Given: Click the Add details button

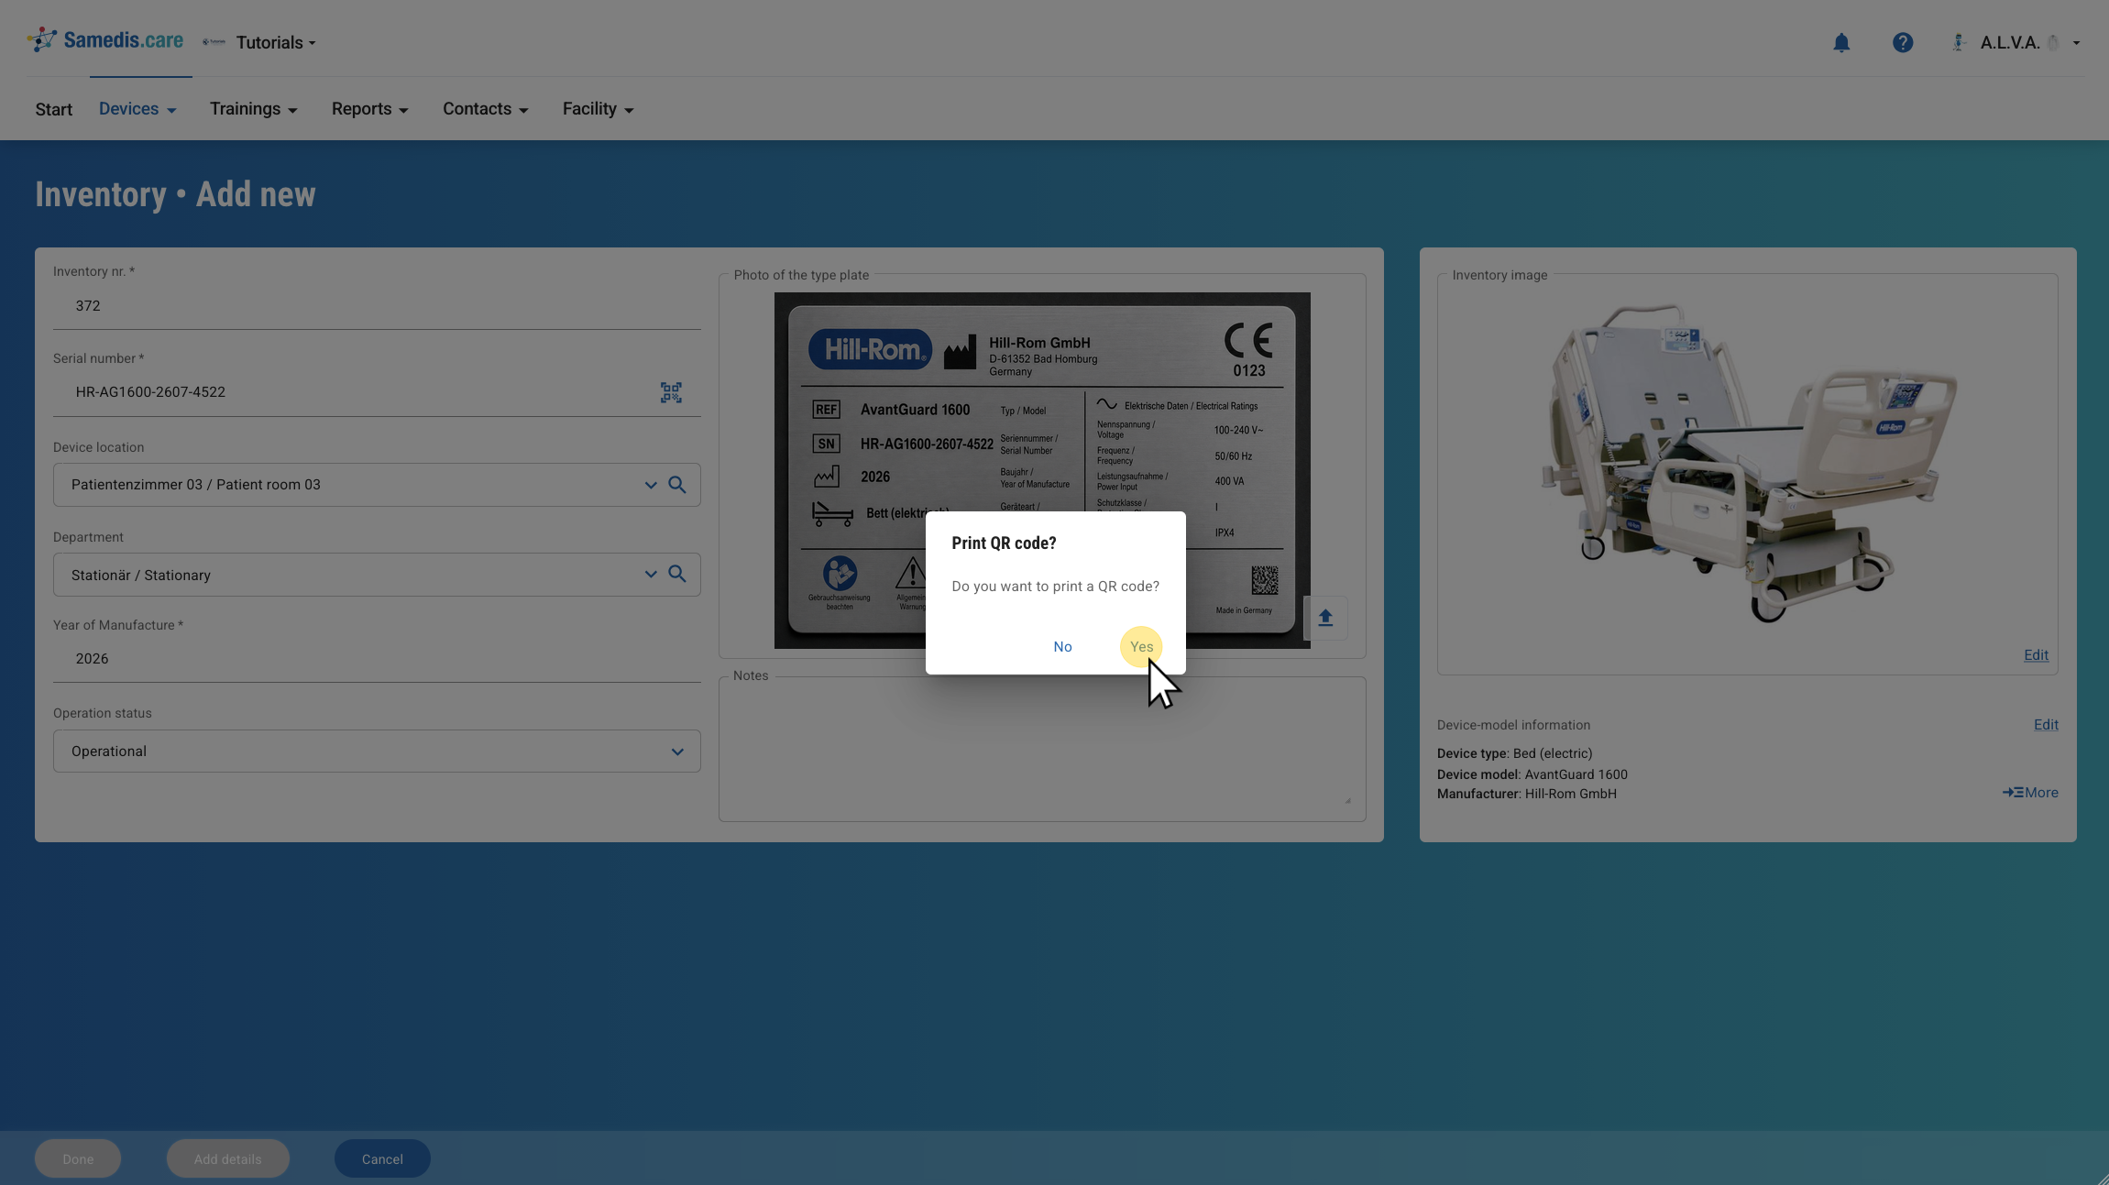Looking at the screenshot, I should coord(227,1159).
